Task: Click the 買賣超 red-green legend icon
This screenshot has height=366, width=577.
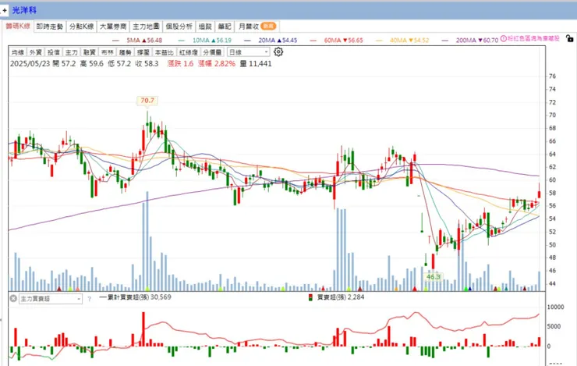Action: coord(310,297)
